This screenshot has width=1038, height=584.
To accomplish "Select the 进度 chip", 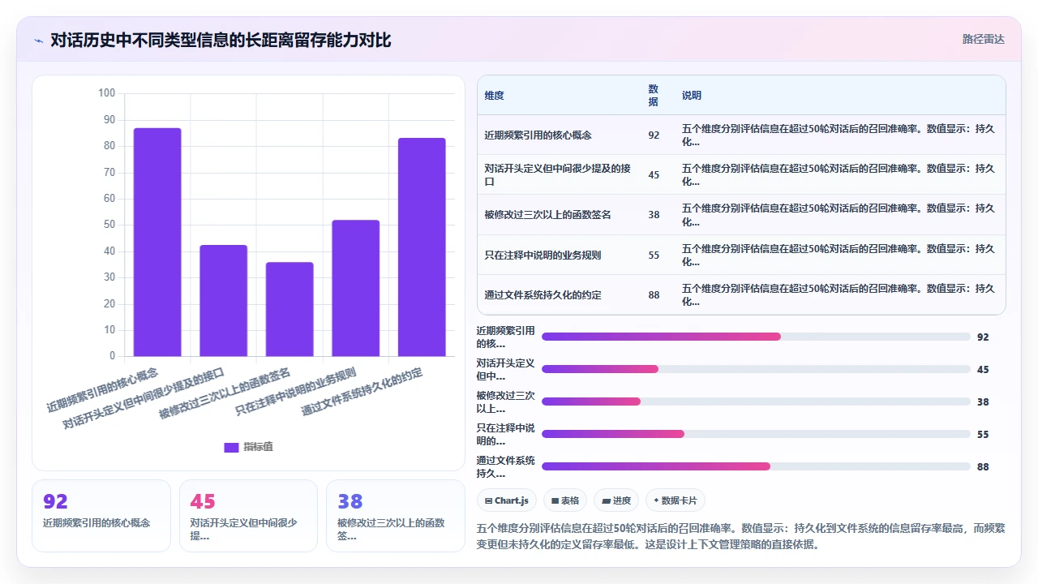I will 616,500.
